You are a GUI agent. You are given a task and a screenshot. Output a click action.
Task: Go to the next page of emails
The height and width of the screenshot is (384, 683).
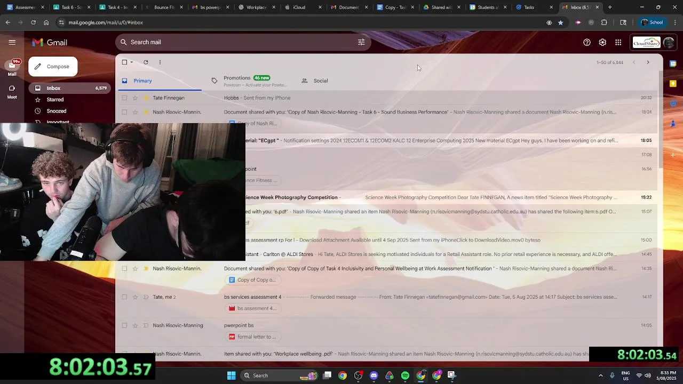pyautogui.click(x=648, y=62)
